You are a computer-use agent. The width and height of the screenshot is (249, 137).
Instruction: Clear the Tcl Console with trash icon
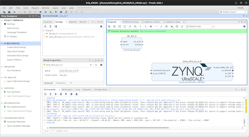(76, 94)
